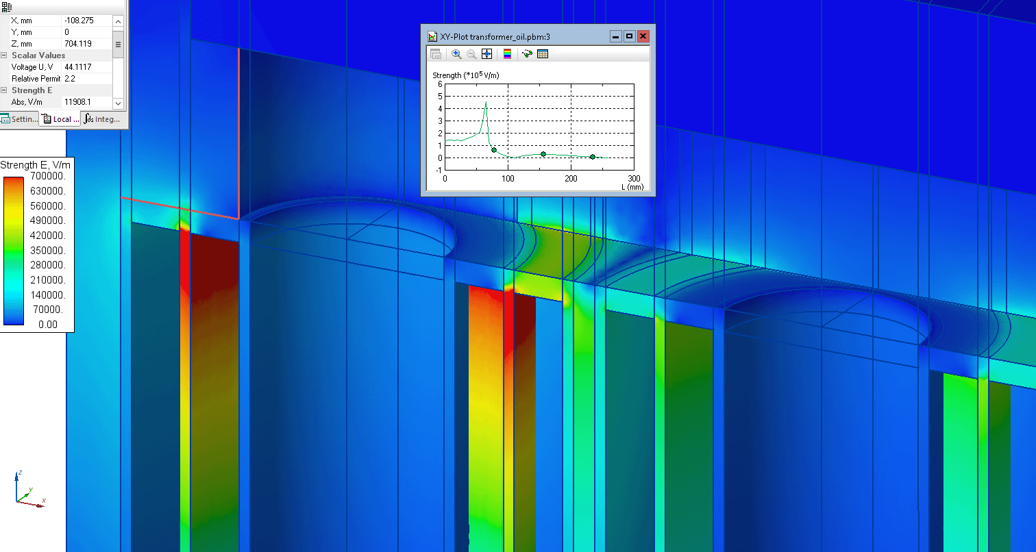Click the values panel scroll-down arrow
Image resolution: width=1036 pixels, height=552 pixels.
pyautogui.click(x=118, y=103)
